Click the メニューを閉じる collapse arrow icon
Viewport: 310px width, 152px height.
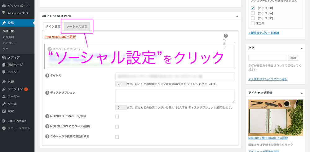click(x=4, y=128)
